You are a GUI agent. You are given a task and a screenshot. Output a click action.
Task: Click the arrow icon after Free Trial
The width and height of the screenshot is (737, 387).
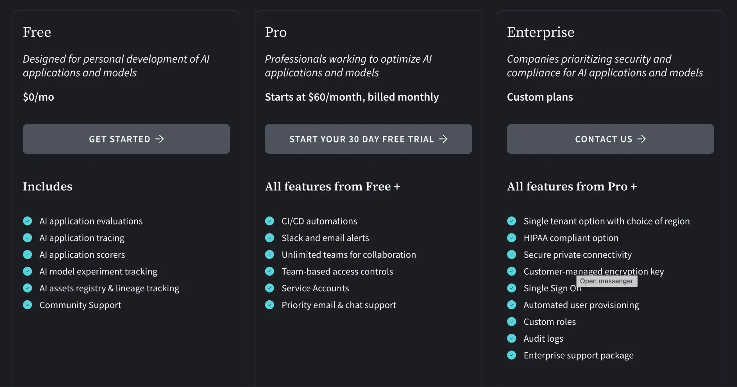[x=444, y=139]
